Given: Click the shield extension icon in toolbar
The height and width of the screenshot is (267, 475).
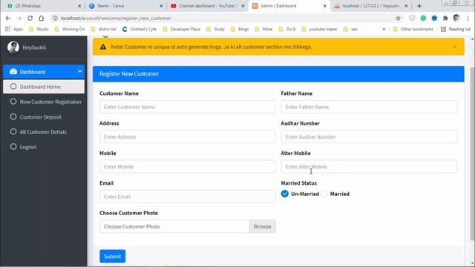Looking at the screenshot, I should pos(412,18).
